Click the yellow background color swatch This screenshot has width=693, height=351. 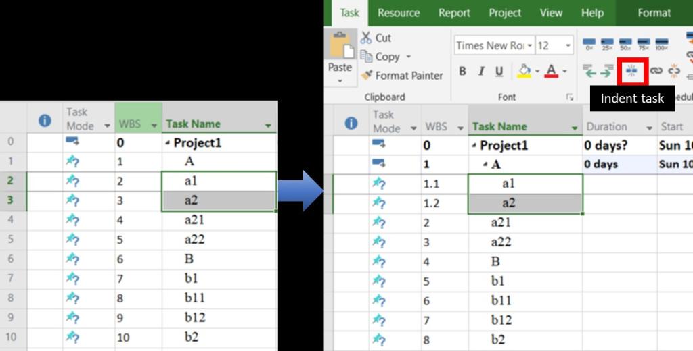(x=524, y=72)
